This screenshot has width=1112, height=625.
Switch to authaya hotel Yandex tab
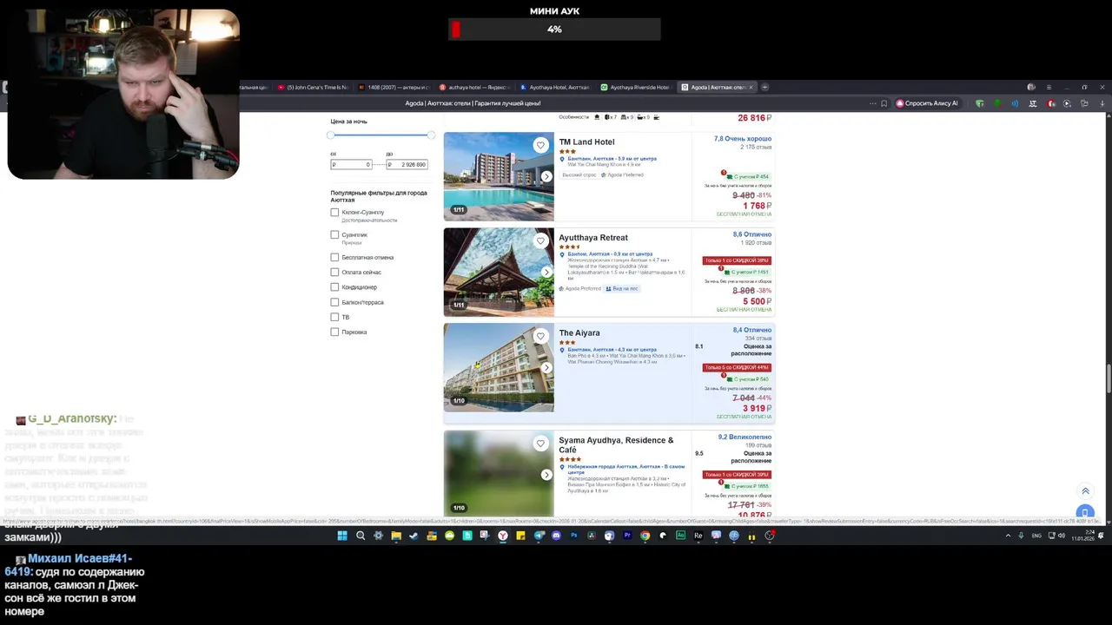[475, 87]
